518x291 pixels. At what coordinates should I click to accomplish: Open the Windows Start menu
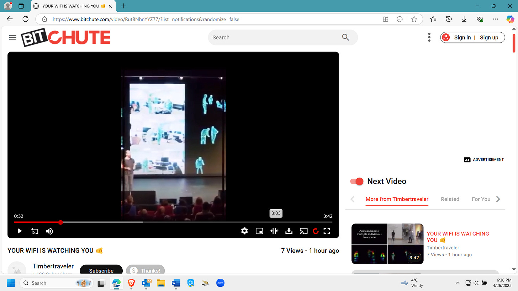point(11,283)
